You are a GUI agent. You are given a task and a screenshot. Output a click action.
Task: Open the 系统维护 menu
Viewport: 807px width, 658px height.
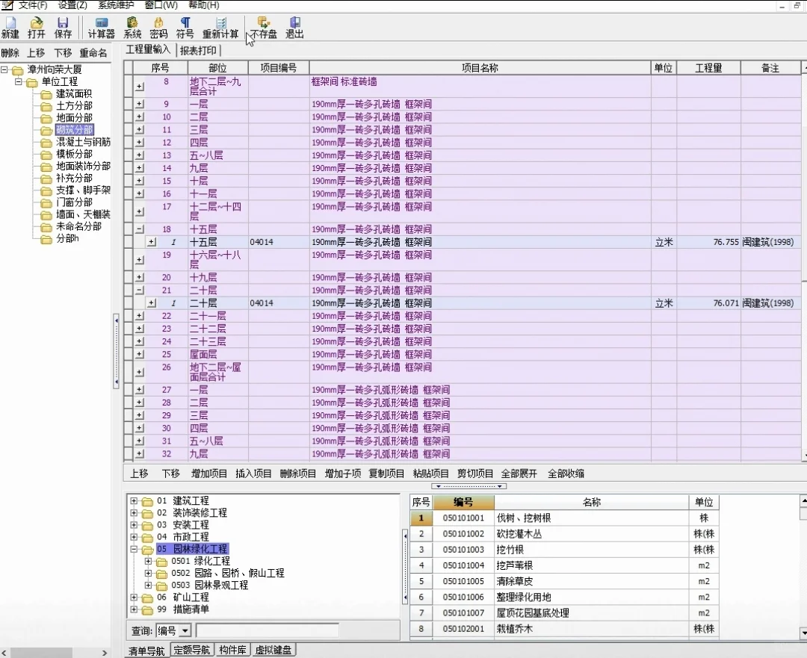(116, 5)
